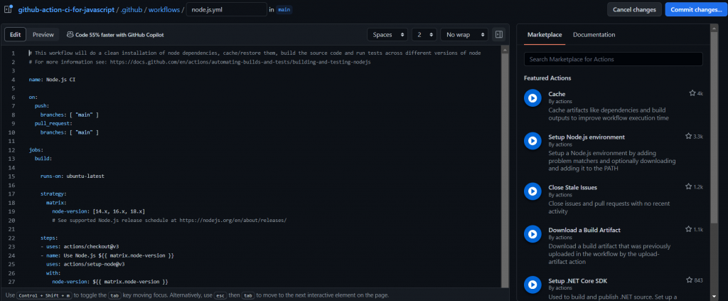Screen dimensions: 728x301
Task: Click the Download a Build Artifact icon
Action: [x=532, y=233]
